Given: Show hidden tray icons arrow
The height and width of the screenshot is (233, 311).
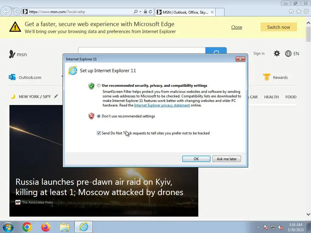Looking at the screenshot, I should (x=258, y=227).
